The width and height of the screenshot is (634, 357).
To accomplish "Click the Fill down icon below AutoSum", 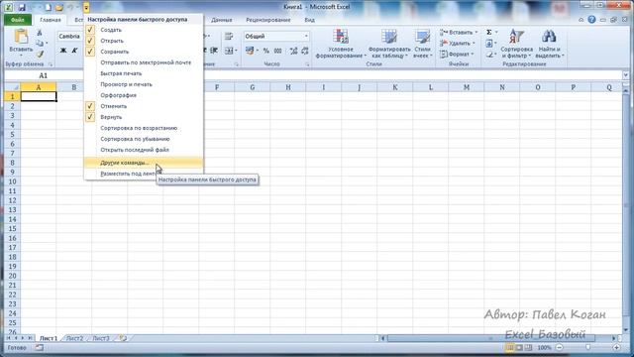I will pyautogui.click(x=489, y=43).
